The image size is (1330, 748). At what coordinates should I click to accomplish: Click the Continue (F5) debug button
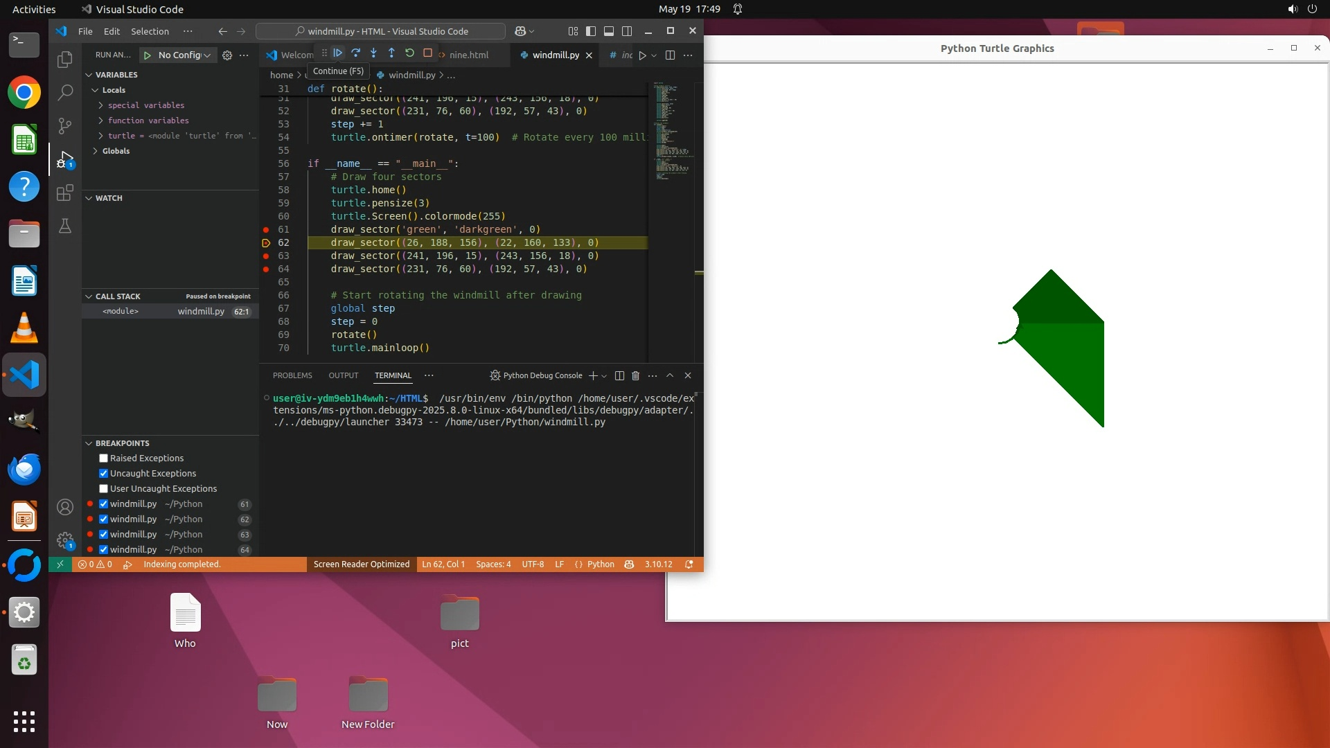pos(338,53)
